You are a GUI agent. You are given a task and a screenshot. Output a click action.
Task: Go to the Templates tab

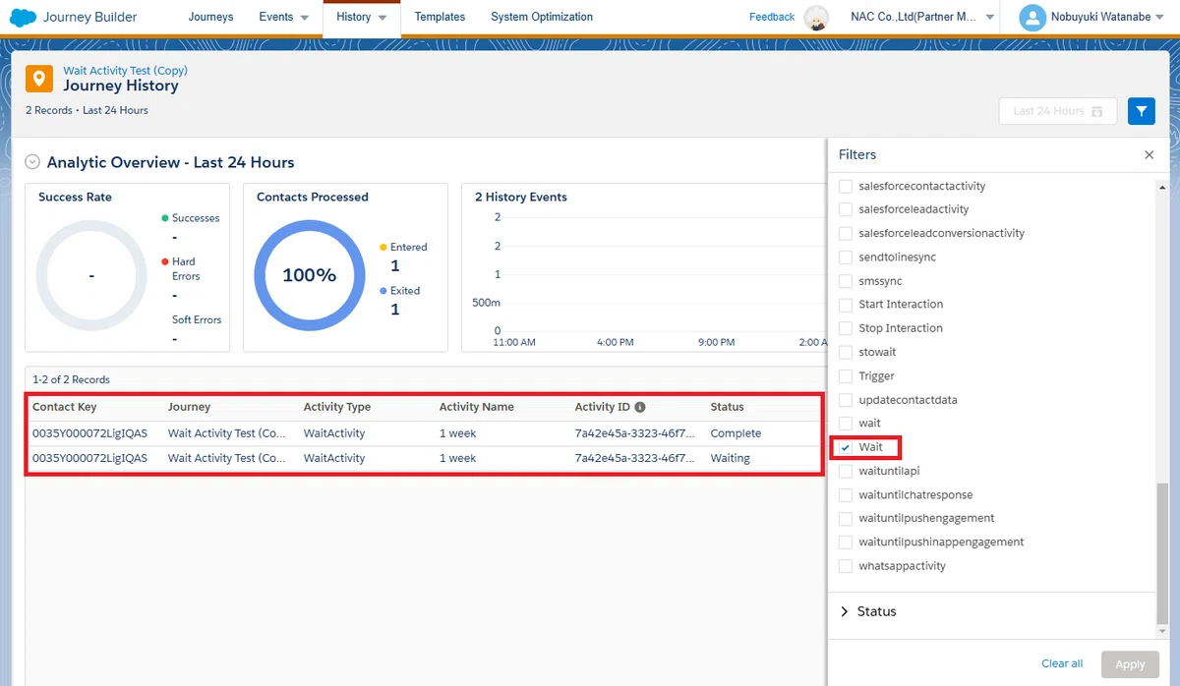pyautogui.click(x=440, y=17)
